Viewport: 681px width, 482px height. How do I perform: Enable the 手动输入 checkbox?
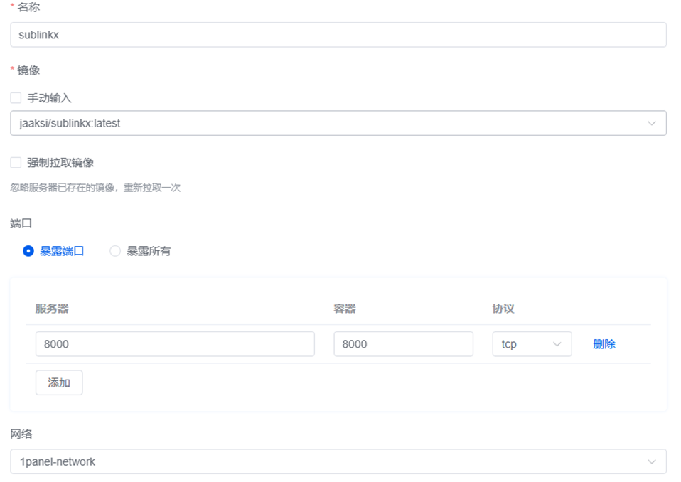16,98
